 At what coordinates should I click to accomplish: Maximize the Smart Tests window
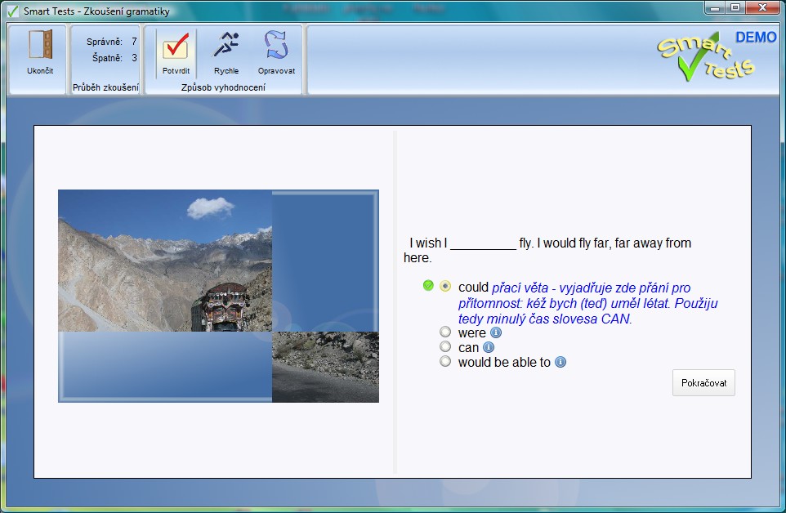point(735,7)
